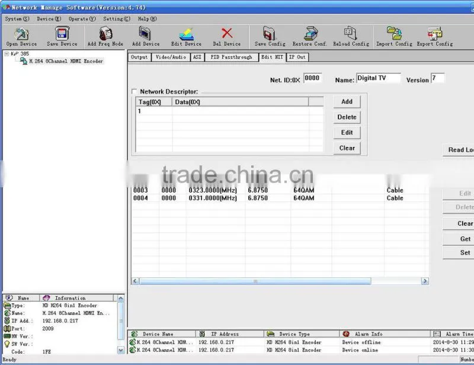Viewport: 474px width, 365px height.
Task: Select the H.264 8Channel HDMI Encoder tree item
Action: 66,61
